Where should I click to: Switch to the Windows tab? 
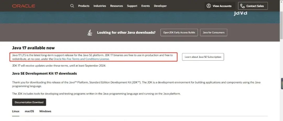point(45,111)
